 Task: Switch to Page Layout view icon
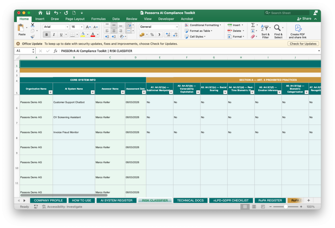254,207
